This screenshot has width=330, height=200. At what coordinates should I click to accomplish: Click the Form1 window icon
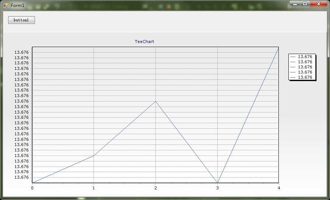(6, 6)
